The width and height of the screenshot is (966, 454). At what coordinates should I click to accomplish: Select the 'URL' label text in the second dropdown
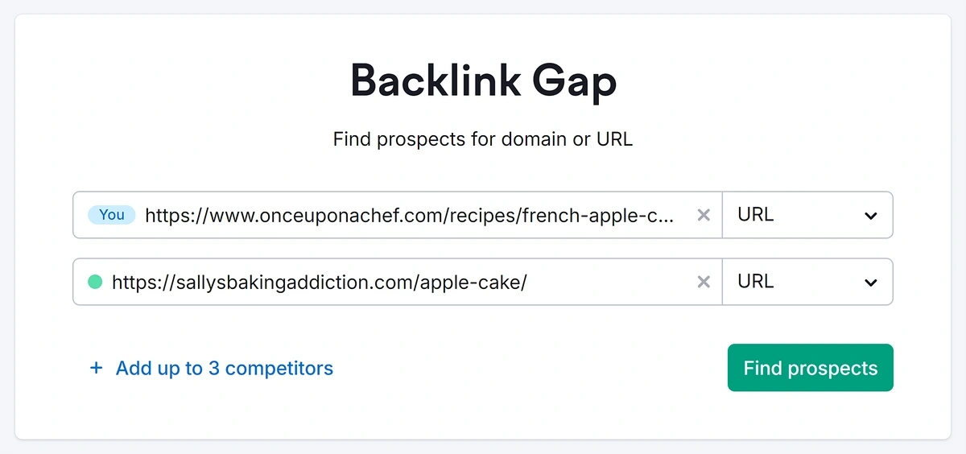tap(755, 282)
